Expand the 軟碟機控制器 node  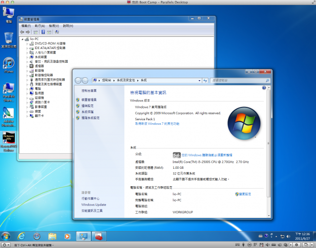pos(27,75)
